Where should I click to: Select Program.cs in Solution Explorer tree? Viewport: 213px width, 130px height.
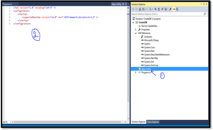click(x=146, y=72)
